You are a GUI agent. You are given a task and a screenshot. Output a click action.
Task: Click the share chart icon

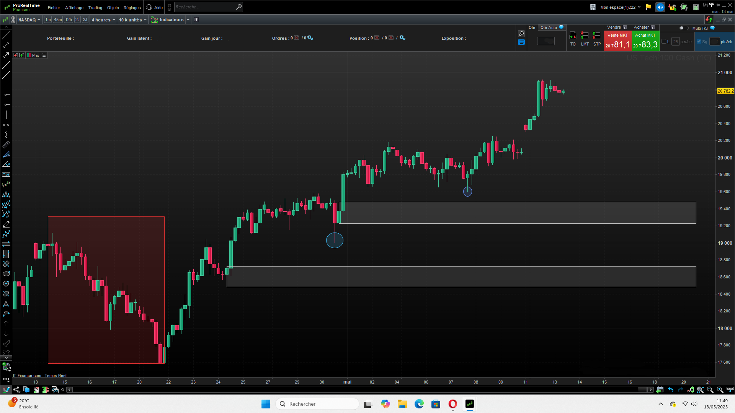16,390
